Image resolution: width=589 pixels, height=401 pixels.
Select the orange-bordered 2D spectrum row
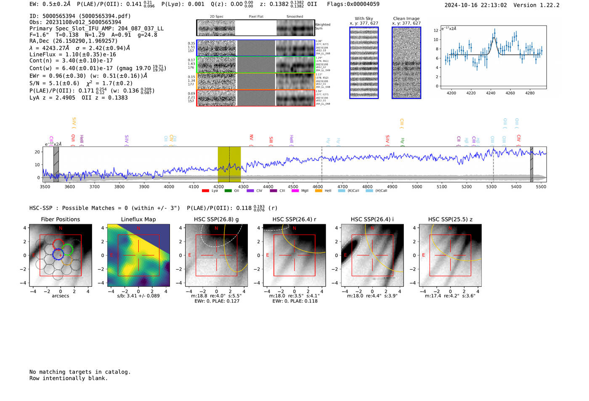point(256,81)
